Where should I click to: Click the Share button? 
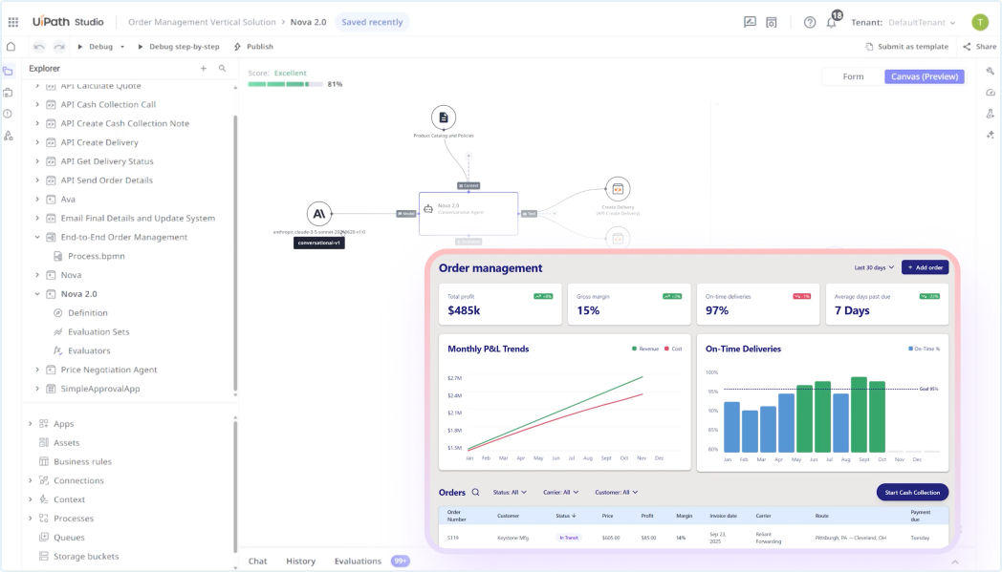pos(980,47)
